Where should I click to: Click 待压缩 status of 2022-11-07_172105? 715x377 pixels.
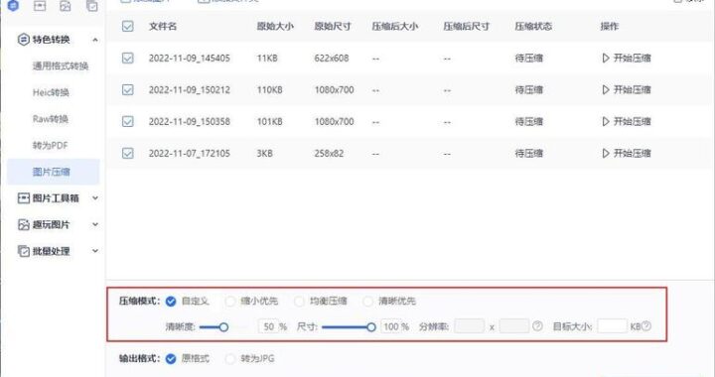[529, 154]
